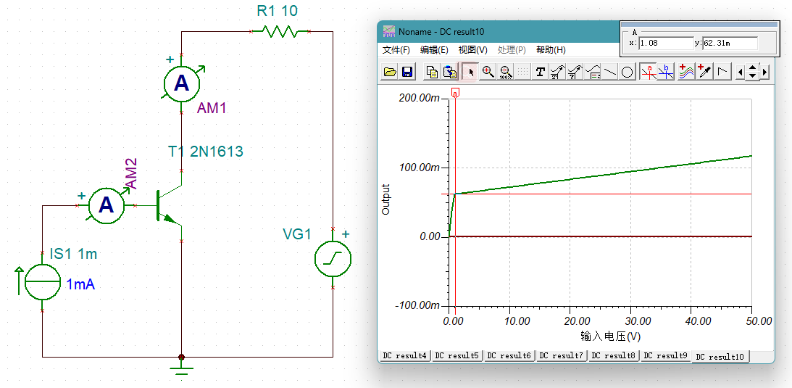Toggle cursor A on the graph

pyautogui.click(x=649, y=72)
